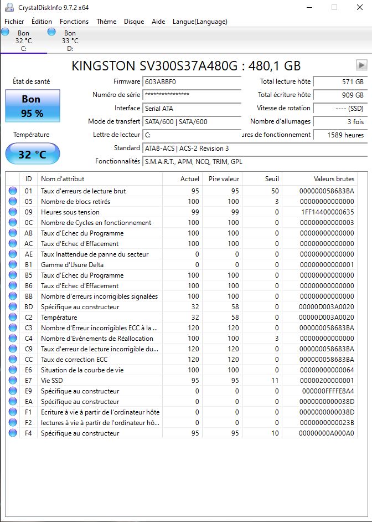Click the Firmware value field 603ABBF0
372x522 pixels.
coord(192,81)
